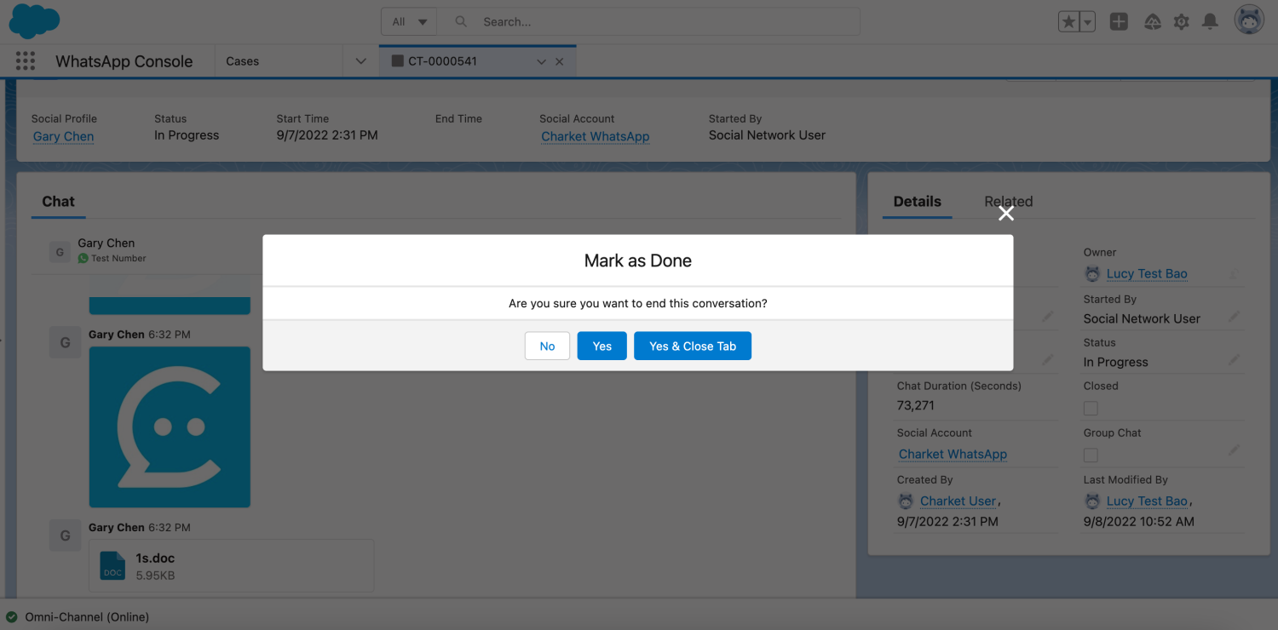Image resolution: width=1278 pixels, height=630 pixels.
Task: Open the Cases navigation item
Action: tap(243, 61)
